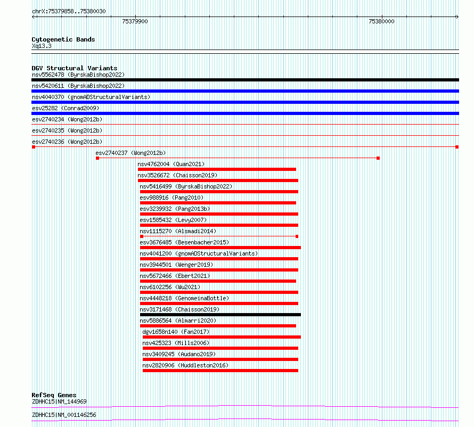The image size is (474, 427).
Task: Click the nsv425323 (Mills2006) label
Action: [176, 343]
